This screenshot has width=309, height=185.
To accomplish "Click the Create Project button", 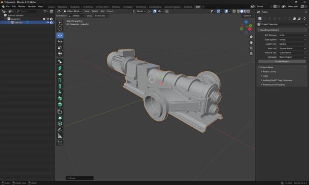I will (282, 62).
